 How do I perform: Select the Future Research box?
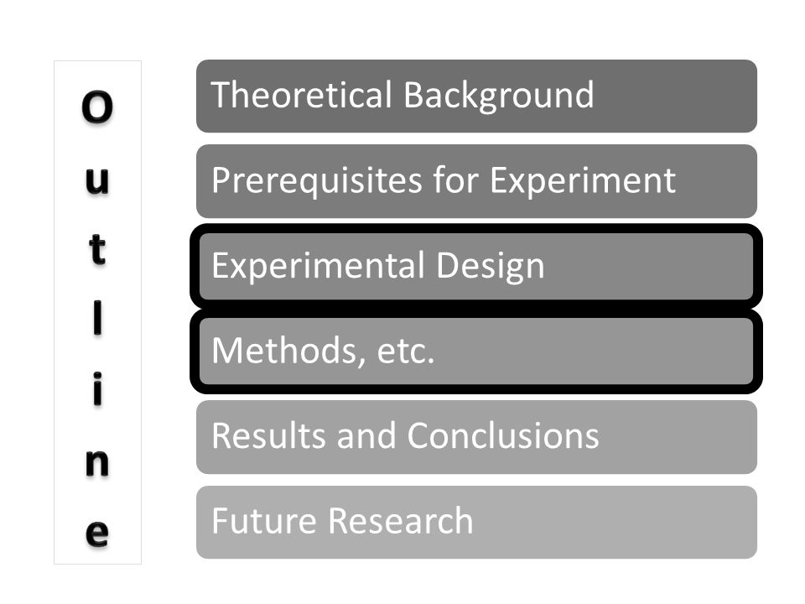point(476,523)
